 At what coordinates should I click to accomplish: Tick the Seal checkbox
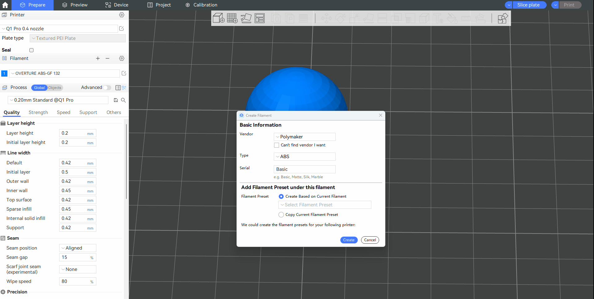pos(31,50)
